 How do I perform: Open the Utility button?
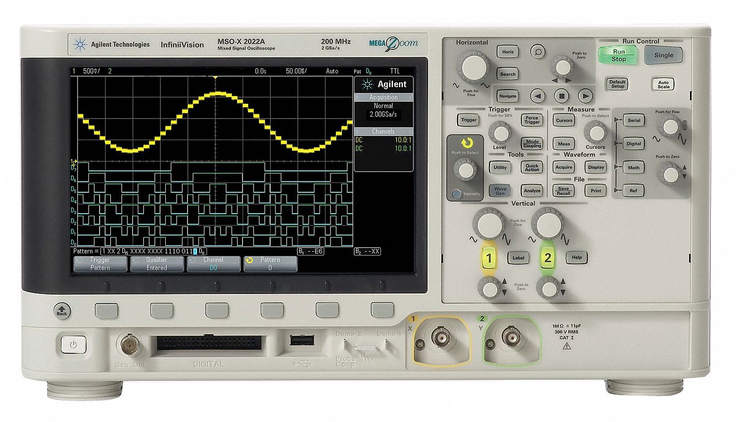[x=500, y=167]
